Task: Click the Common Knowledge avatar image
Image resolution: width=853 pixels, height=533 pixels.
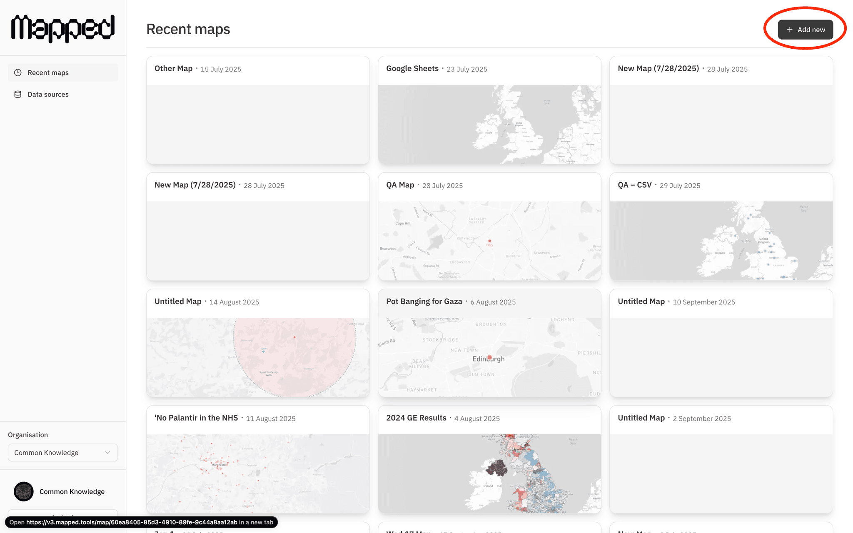Action: point(24,491)
